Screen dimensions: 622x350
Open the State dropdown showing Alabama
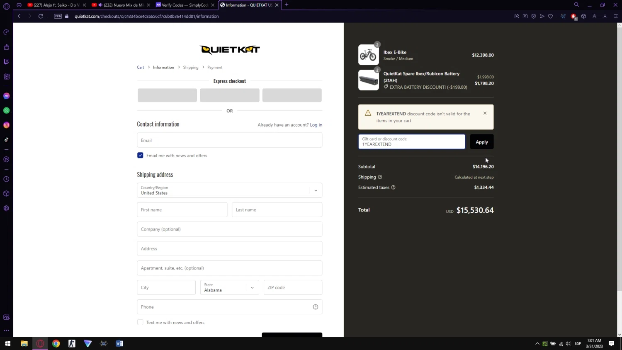tap(229, 287)
